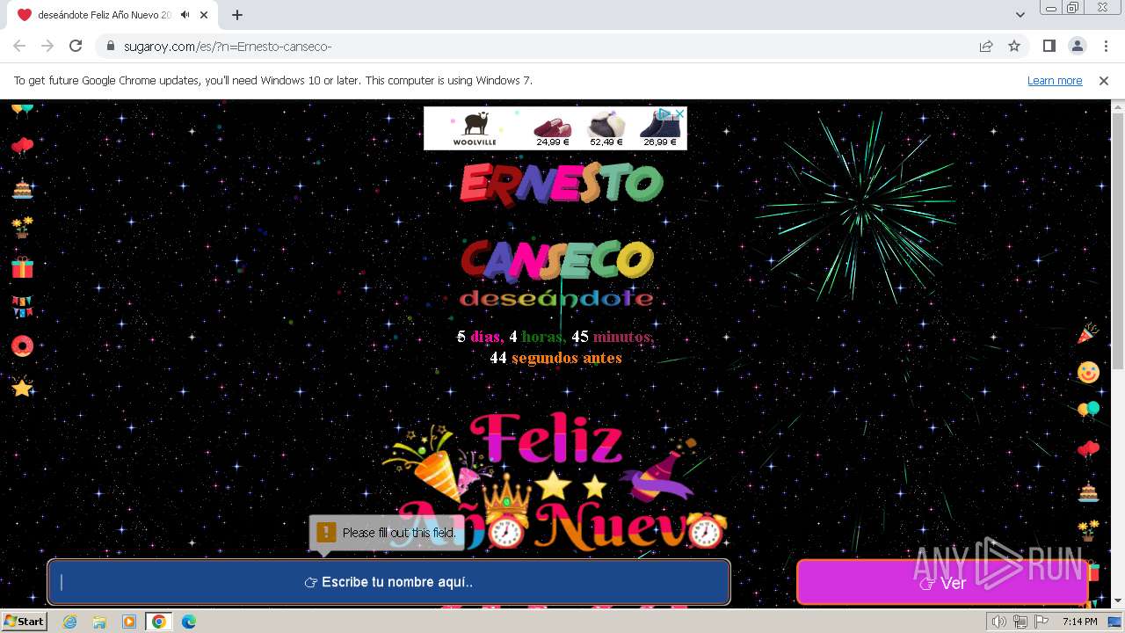Close the ad with X icon
This screenshot has height=633, width=1125.
click(x=679, y=113)
